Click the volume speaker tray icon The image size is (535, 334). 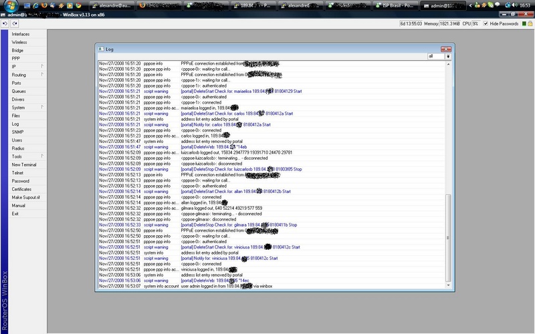pyautogui.click(x=514, y=5)
